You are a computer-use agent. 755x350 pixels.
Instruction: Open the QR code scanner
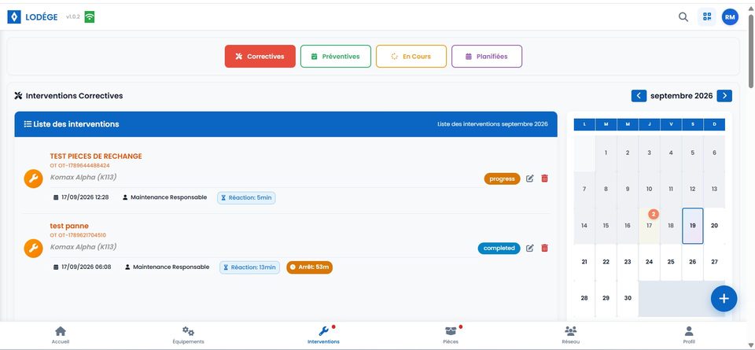707,17
